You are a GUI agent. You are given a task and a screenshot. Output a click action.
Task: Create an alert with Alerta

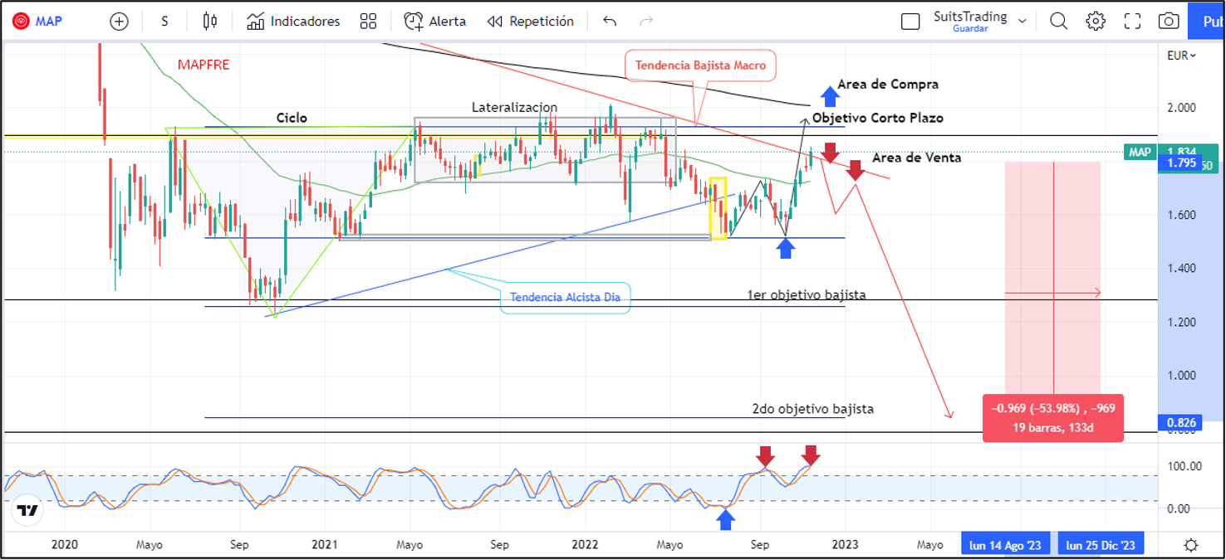coord(435,22)
